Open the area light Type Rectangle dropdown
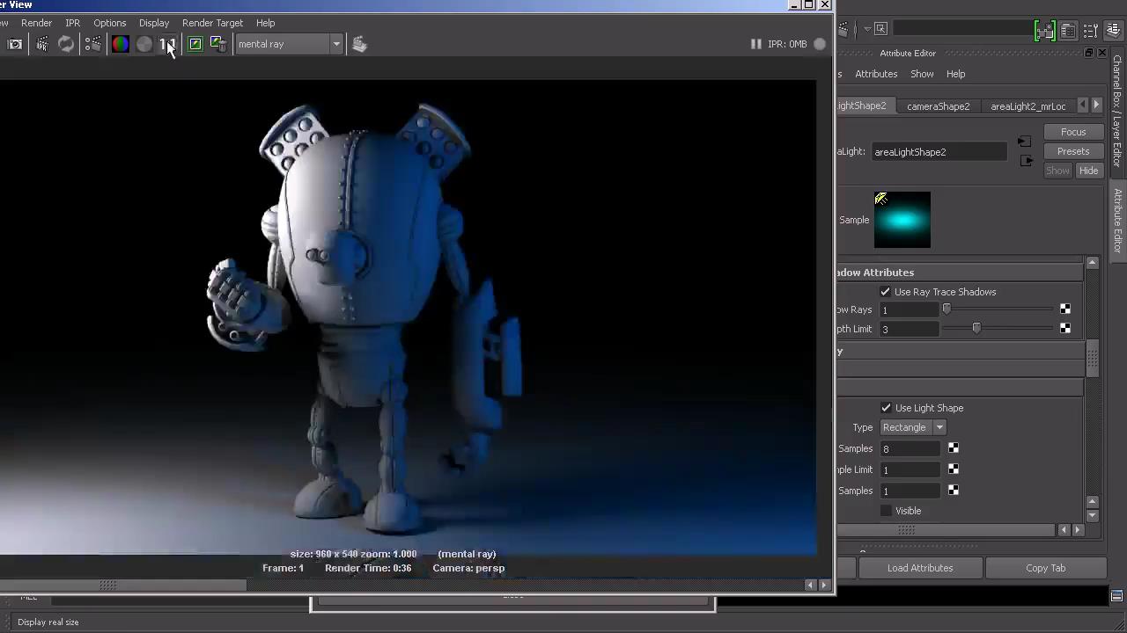1127x633 pixels. (x=912, y=427)
